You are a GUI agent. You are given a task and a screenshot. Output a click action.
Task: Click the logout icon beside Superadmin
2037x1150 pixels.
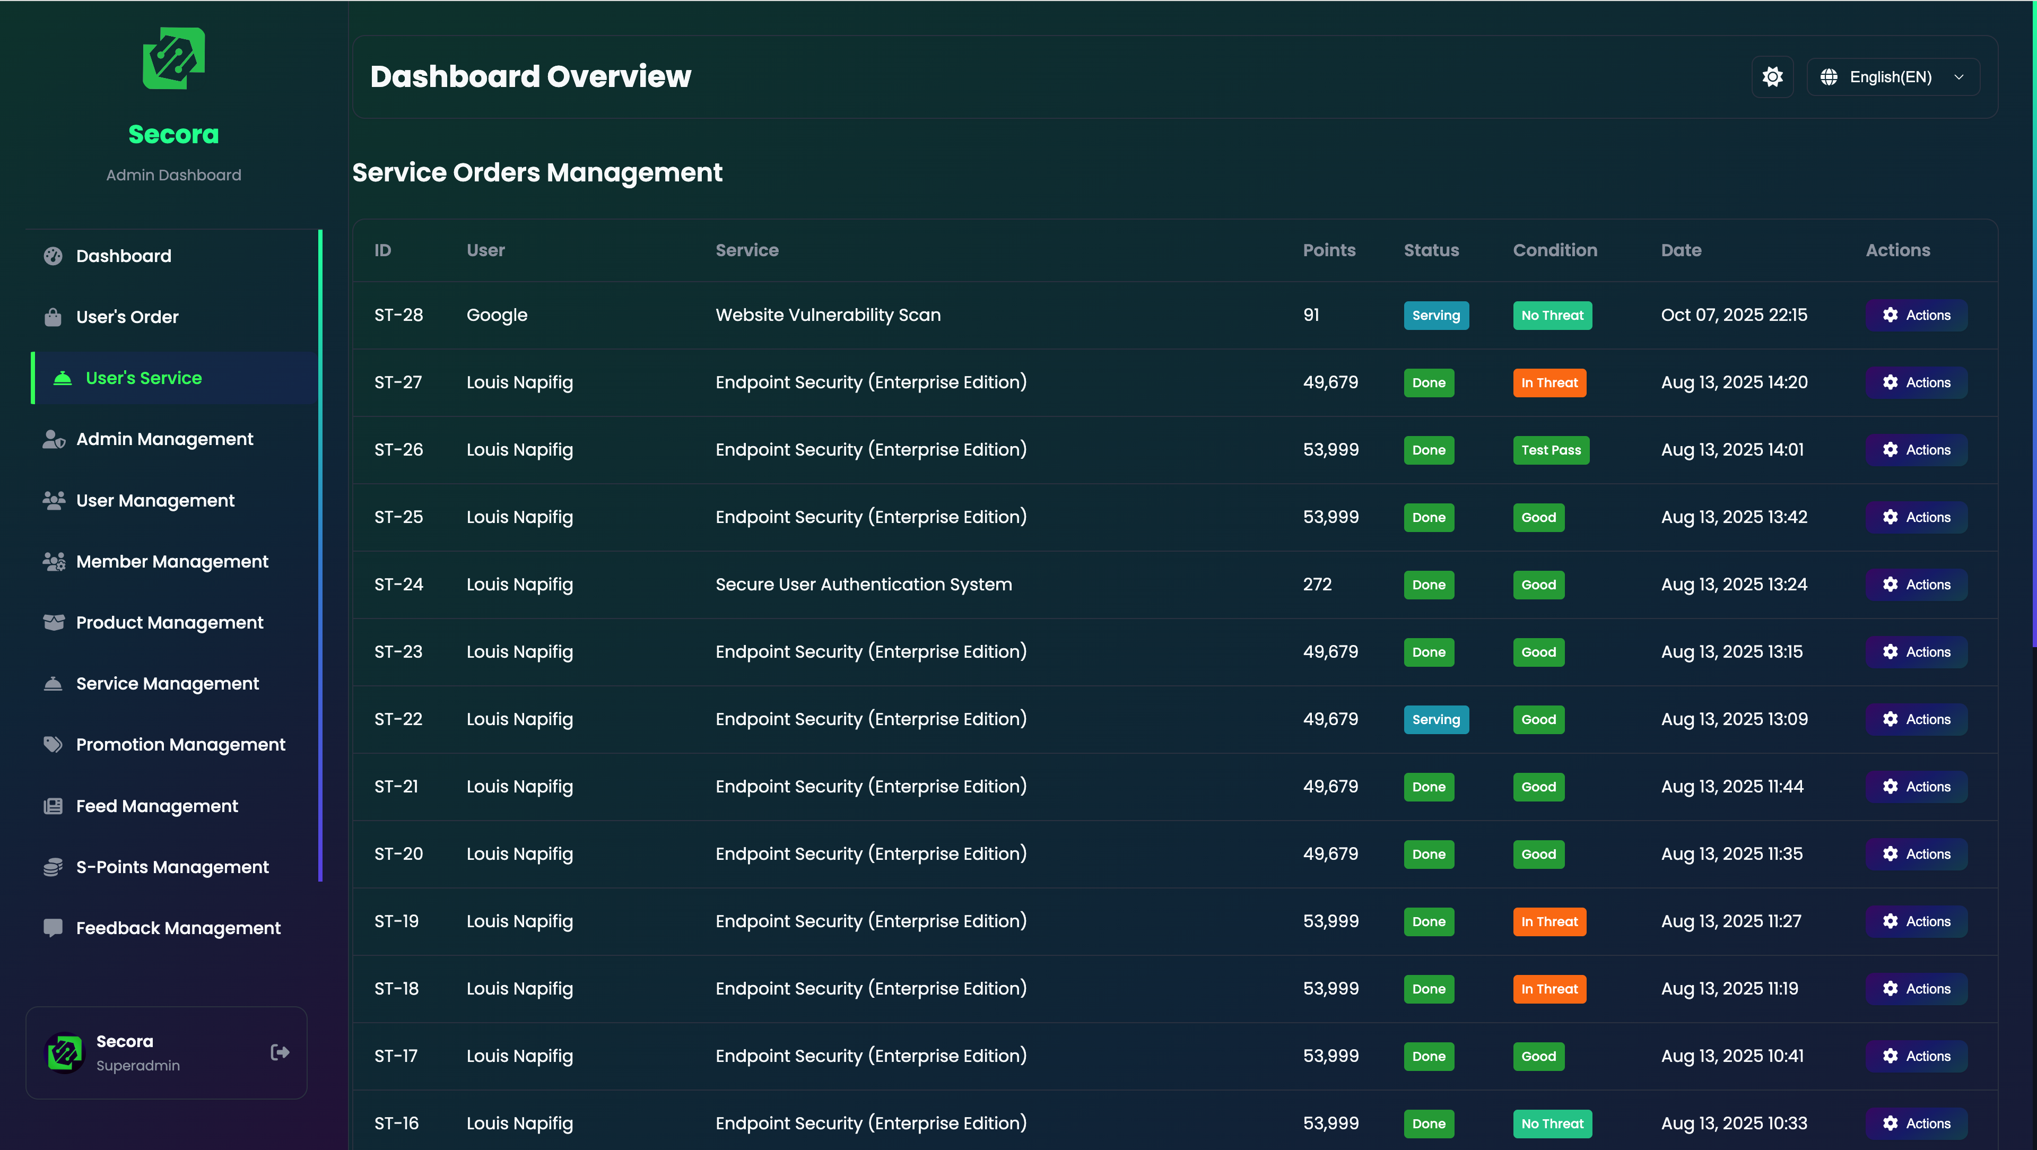tap(280, 1052)
